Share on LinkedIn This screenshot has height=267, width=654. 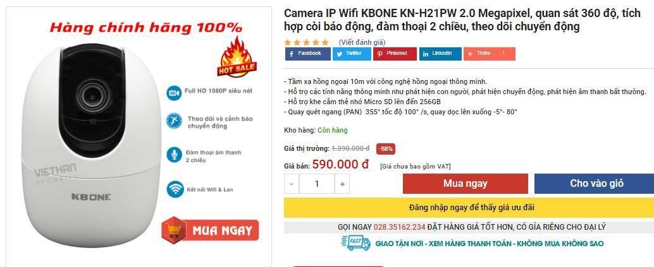440,54
